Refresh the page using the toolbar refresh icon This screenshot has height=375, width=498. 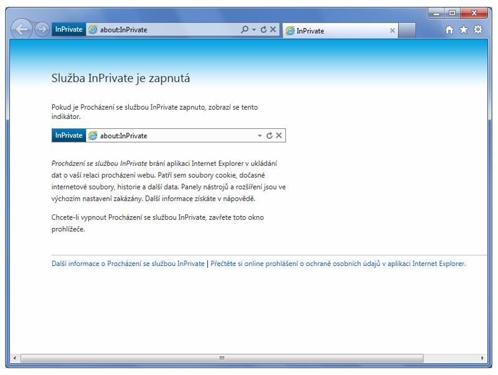(x=263, y=29)
